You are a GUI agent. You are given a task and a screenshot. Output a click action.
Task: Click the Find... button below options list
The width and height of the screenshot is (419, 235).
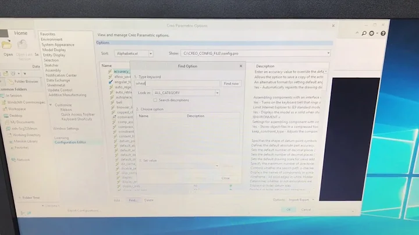point(133,200)
